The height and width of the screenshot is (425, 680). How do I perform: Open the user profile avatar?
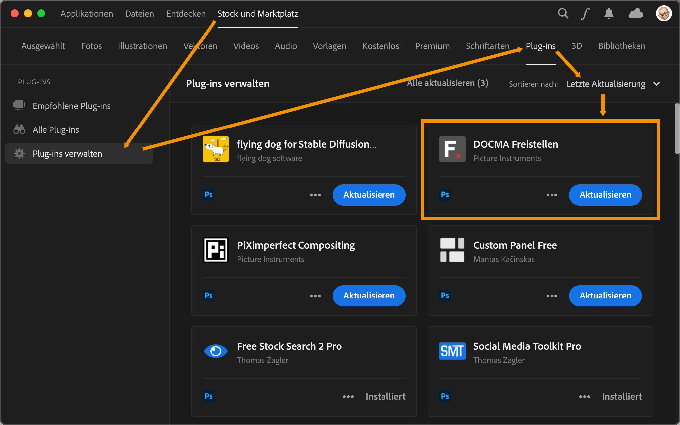coord(663,14)
